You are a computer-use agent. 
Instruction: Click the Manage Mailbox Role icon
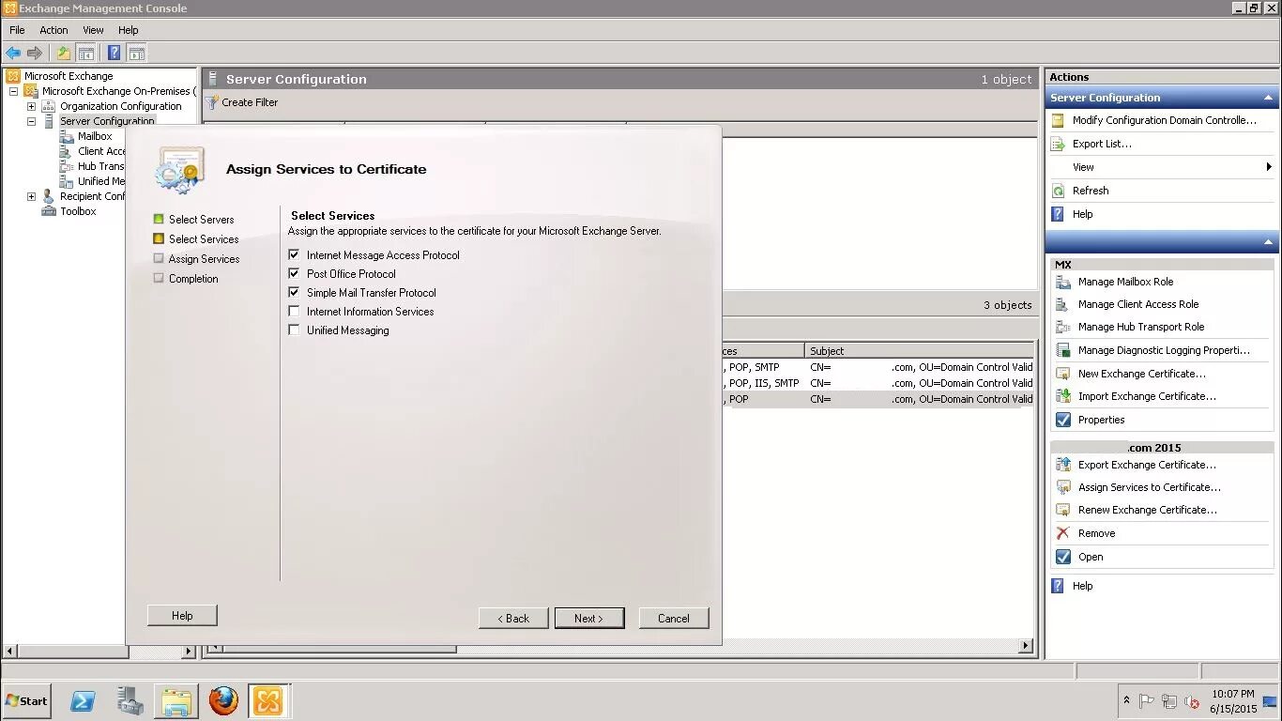pyautogui.click(x=1063, y=282)
